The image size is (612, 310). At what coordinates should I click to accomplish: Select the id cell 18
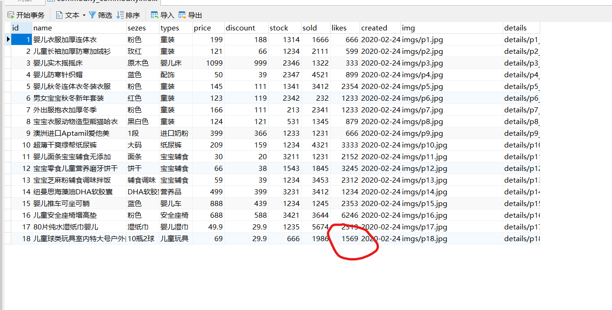(x=22, y=239)
